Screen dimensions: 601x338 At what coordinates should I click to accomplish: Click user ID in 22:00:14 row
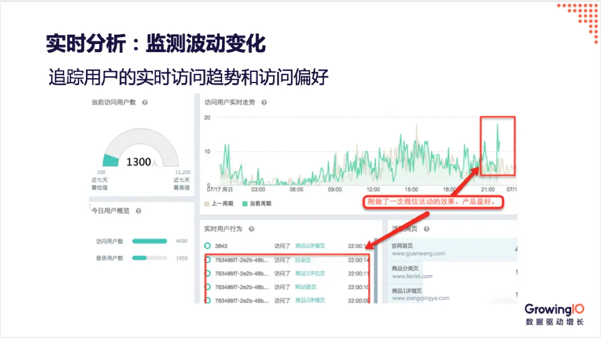[x=241, y=260]
